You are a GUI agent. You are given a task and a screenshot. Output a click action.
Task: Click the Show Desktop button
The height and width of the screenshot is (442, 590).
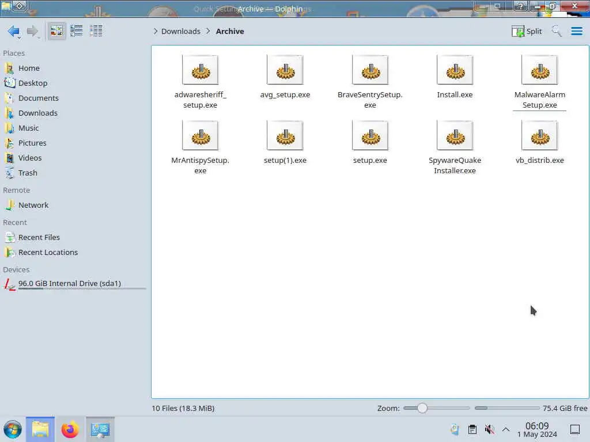click(x=575, y=429)
